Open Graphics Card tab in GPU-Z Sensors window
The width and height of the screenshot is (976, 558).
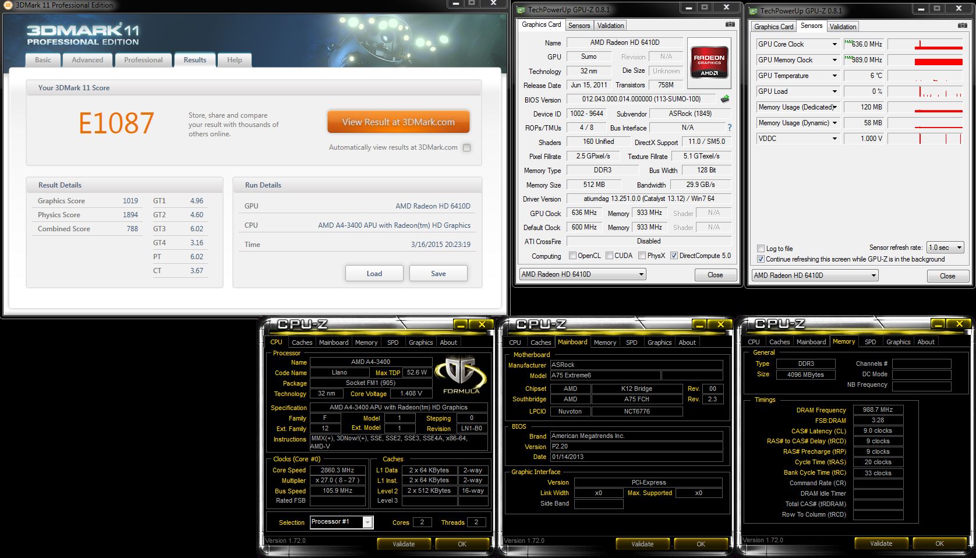coord(773,27)
